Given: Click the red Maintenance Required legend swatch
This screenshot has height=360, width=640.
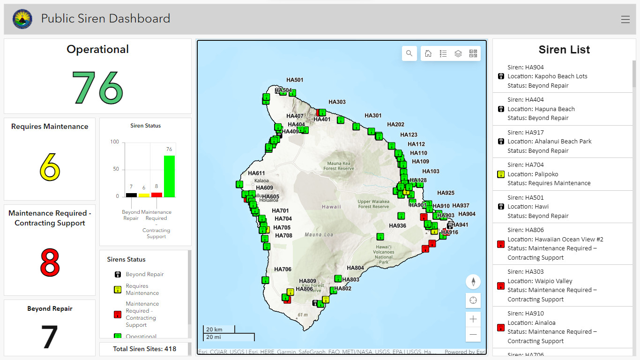Looking at the screenshot, I should pyautogui.click(x=118, y=315).
